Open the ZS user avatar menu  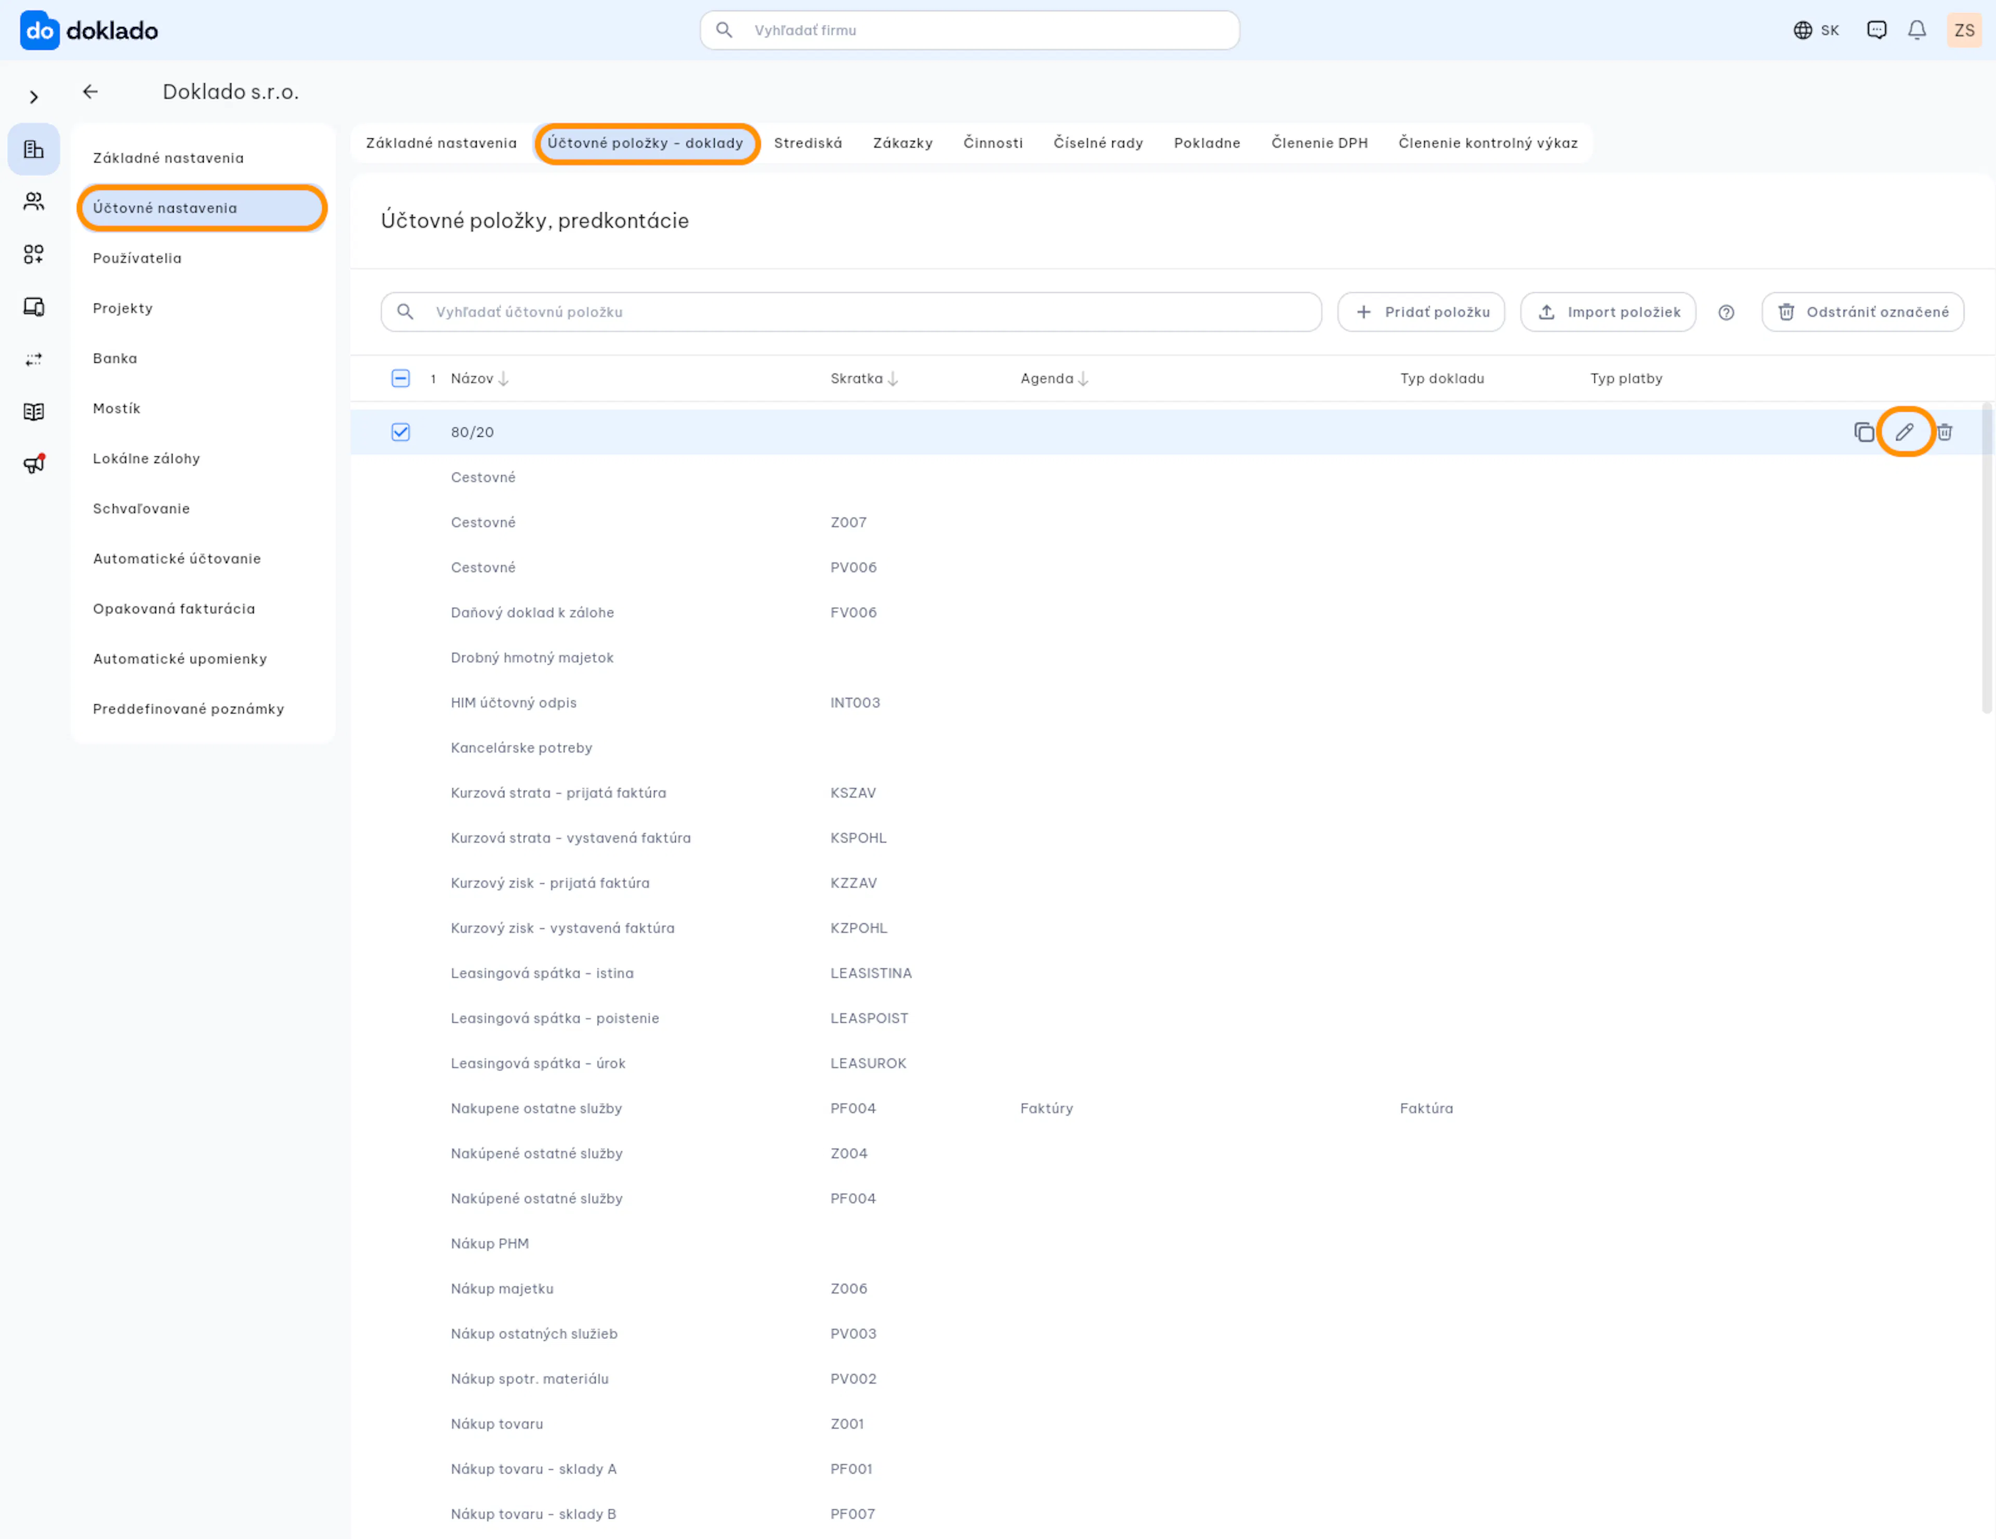coord(1964,30)
